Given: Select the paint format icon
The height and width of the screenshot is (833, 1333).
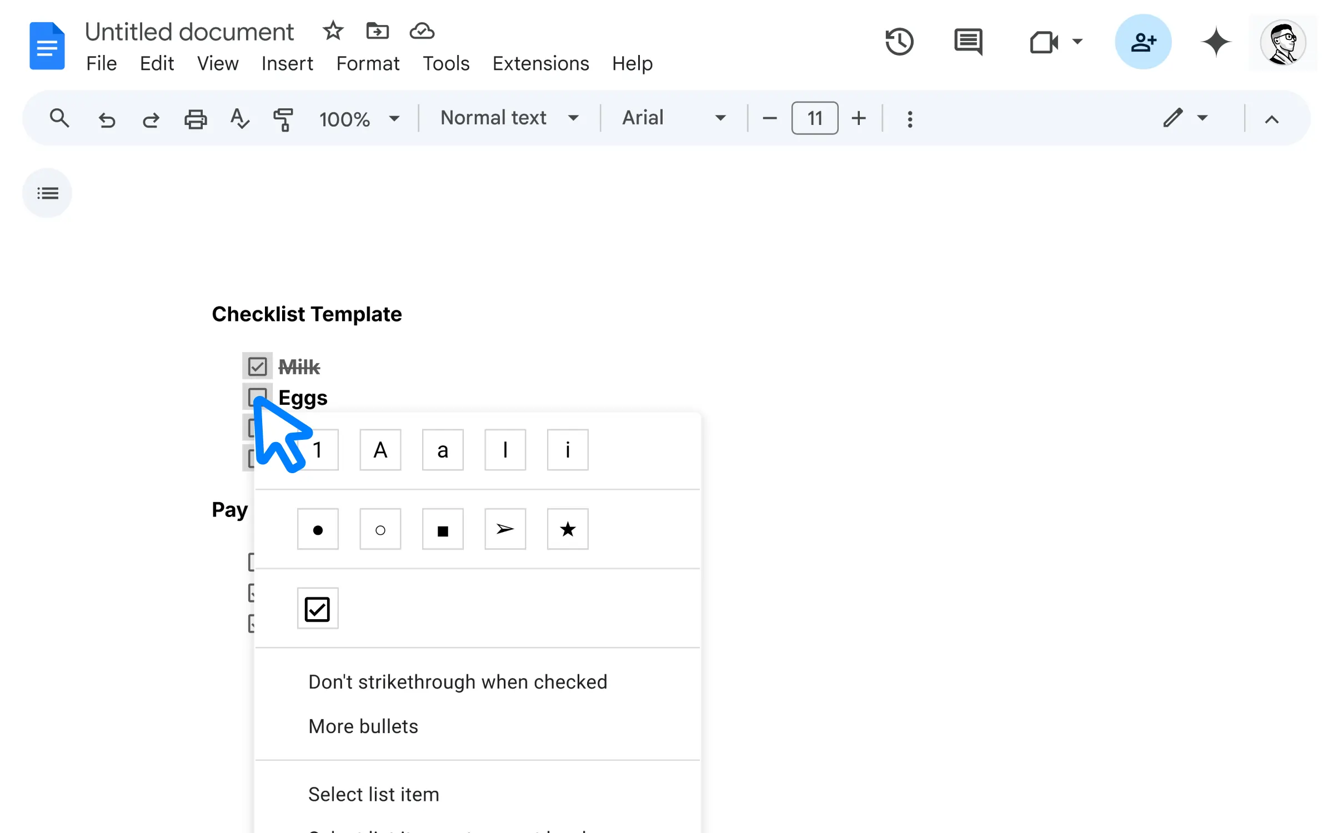Looking at the screenshot, I should click(283, 118).
